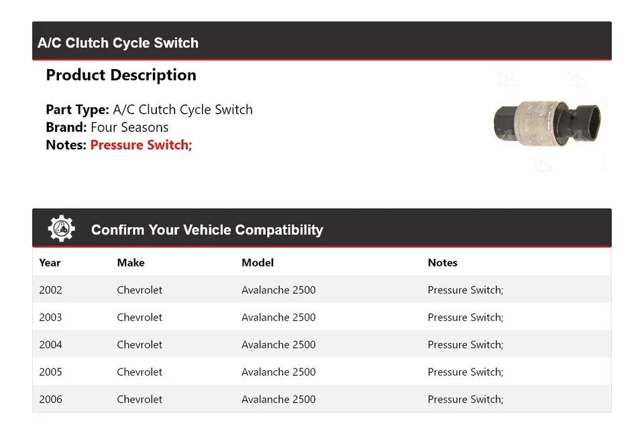
Task: Click the Part Type label text
Action: click(77, 110)
